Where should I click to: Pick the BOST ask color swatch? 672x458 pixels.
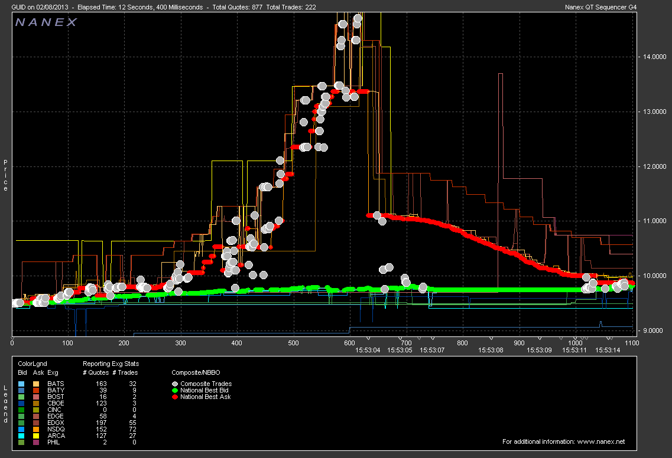pos(36,397)
